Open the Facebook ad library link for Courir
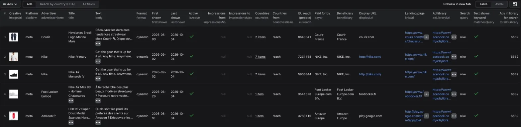Screen dimensions: 521x127 click(442, 37)
